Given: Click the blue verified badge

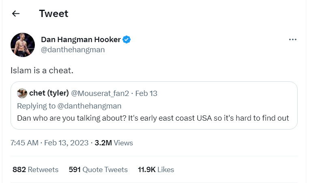Looking at the screenshot, I should click(127, 40).
